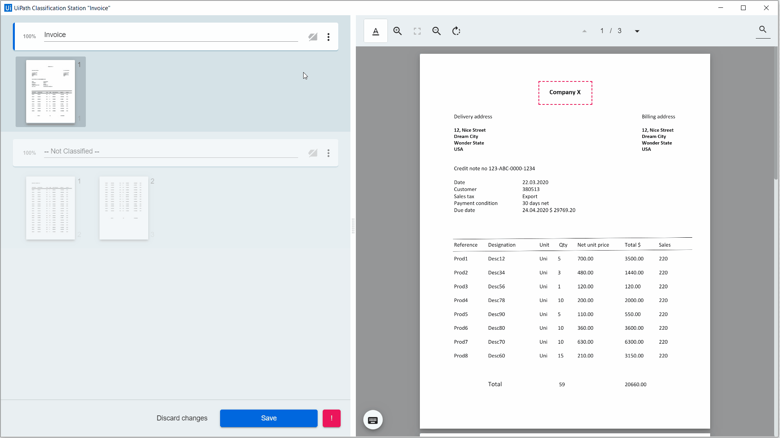Maximize the Classification Station window
780x438 pixels.
coord(743,8)
